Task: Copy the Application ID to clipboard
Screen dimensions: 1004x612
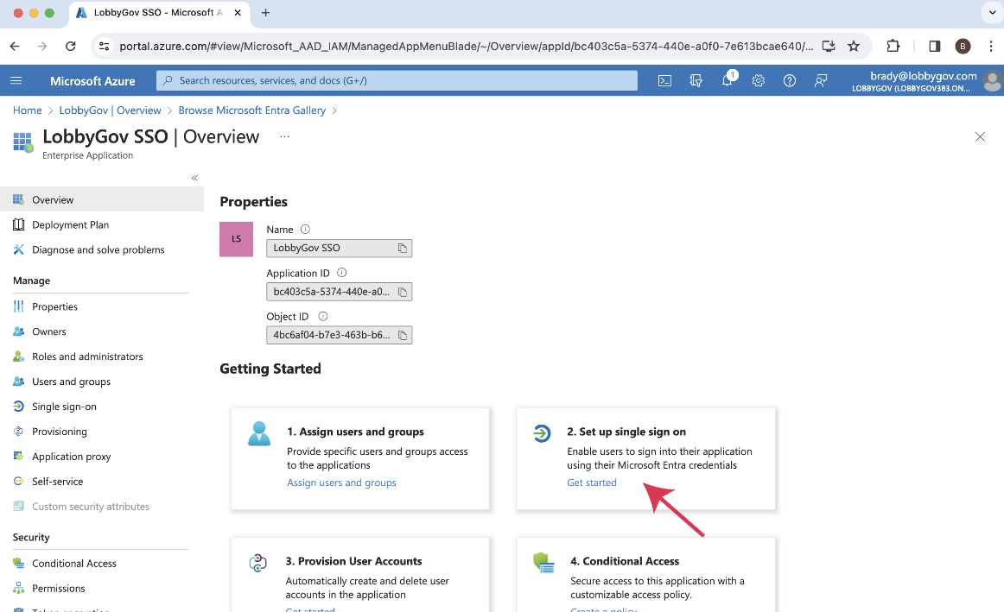Action: (402, 292)
